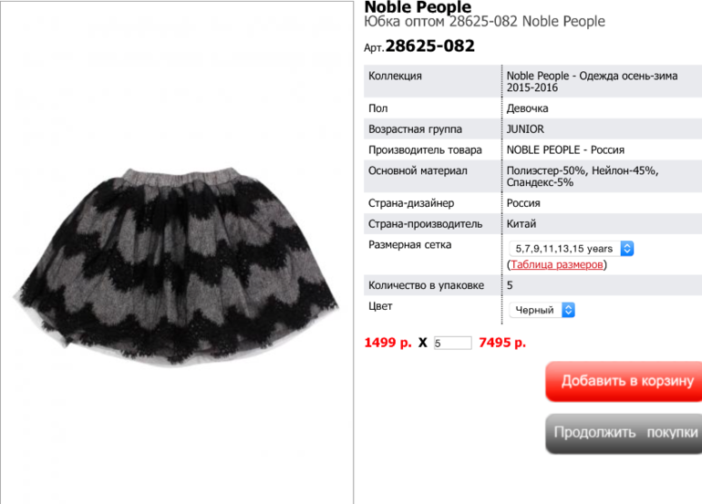Viewport: 702px width, 504px height.
Task: Click the Noble People brand heading
Action: point(418,6)
